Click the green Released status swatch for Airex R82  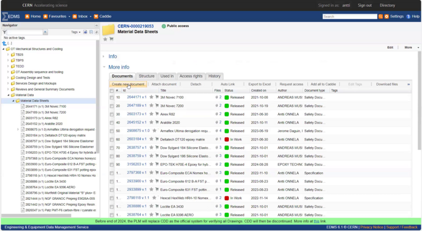226,114
